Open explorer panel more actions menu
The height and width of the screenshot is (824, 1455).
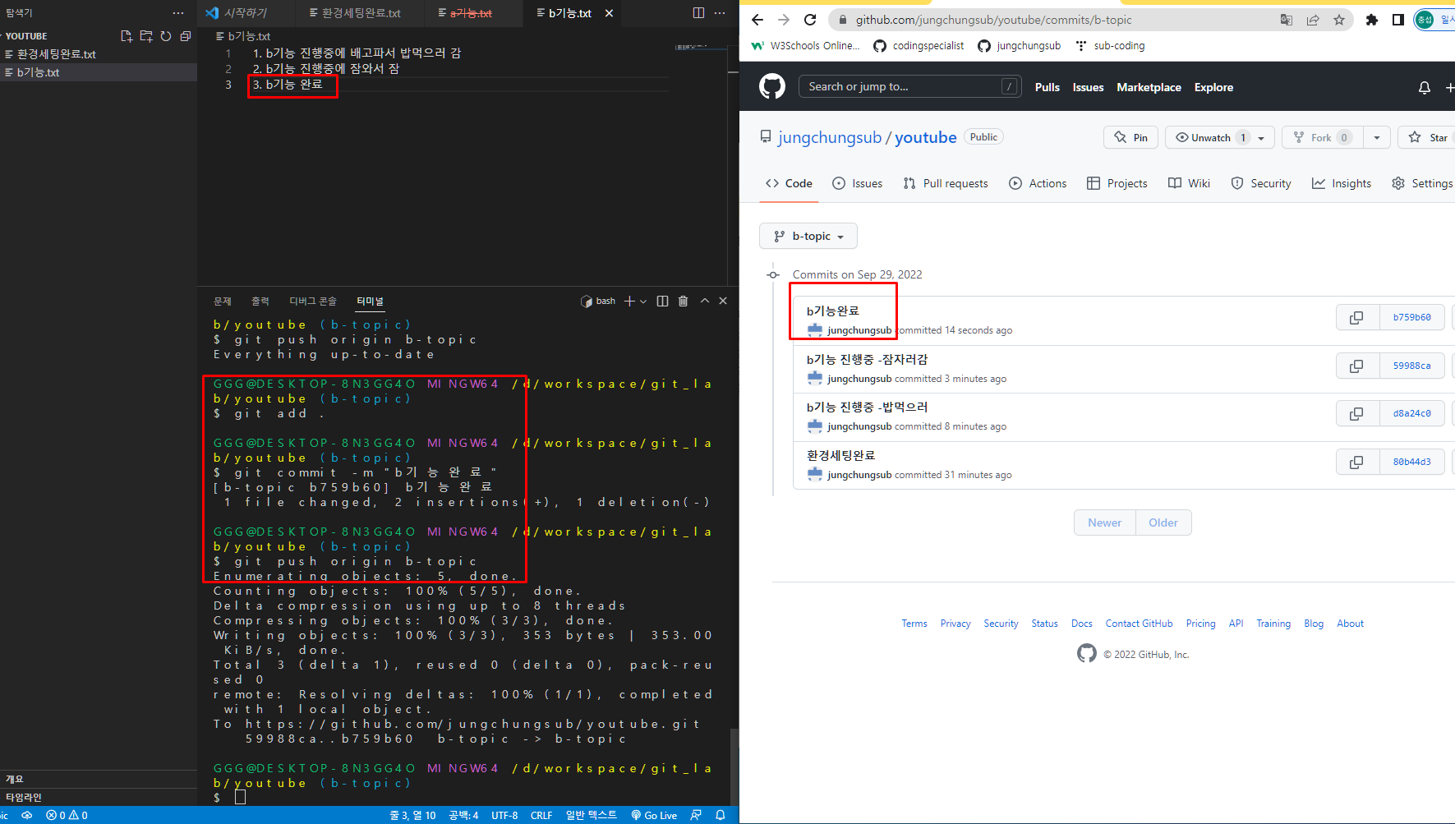(x=178, y=13)
